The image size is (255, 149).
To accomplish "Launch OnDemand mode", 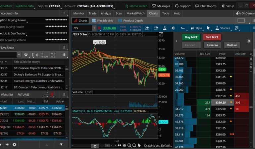I will (x=245, y=13).
